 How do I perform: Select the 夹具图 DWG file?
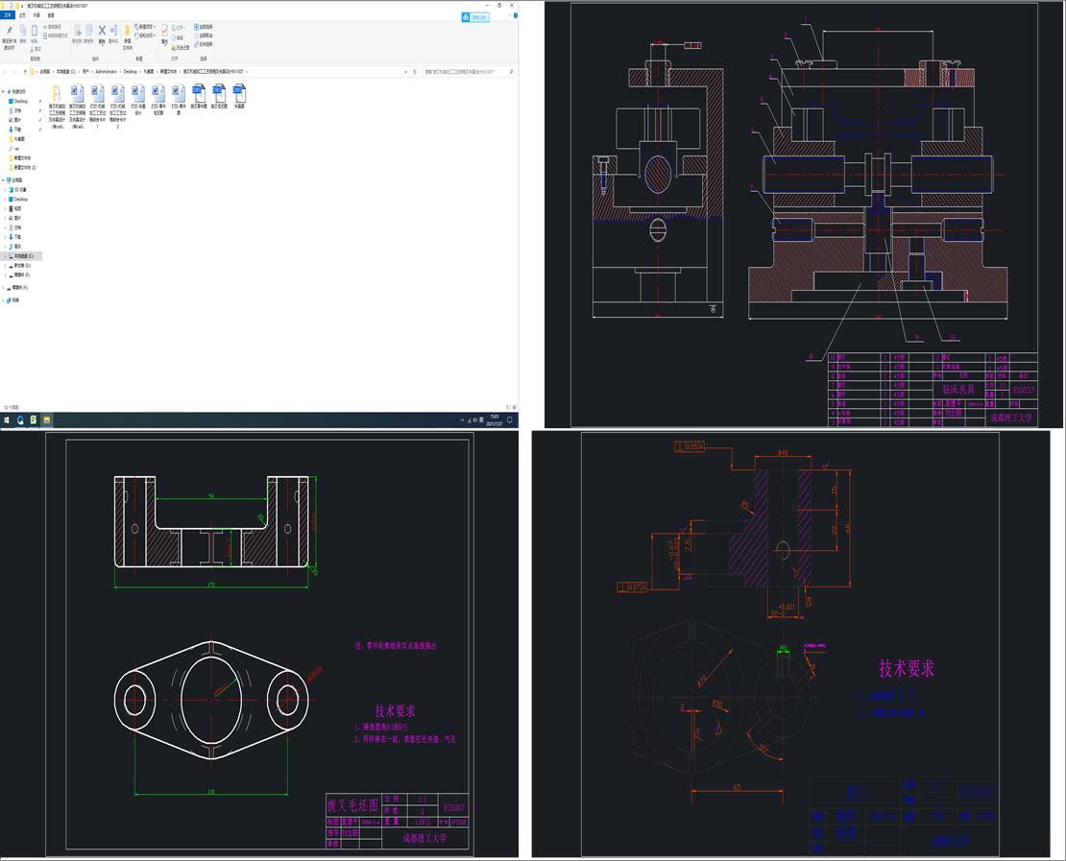(x=239, y=95)
